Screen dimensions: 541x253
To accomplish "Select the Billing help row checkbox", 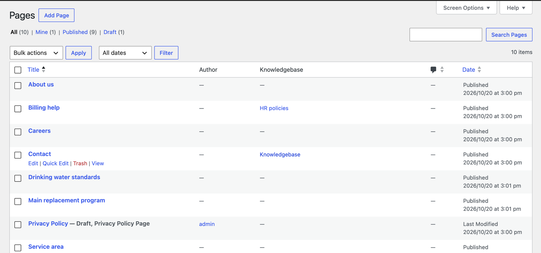I will point(18,109).
